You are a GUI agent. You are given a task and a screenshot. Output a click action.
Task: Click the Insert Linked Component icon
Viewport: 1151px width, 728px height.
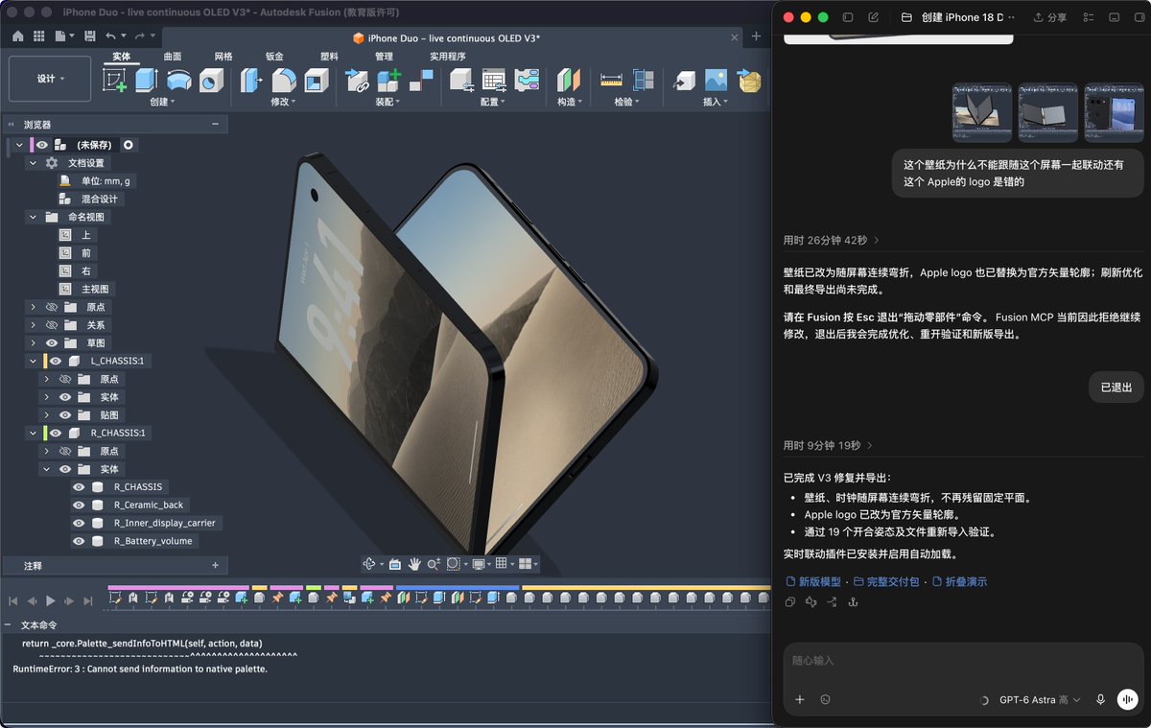(x=357, y=81)
